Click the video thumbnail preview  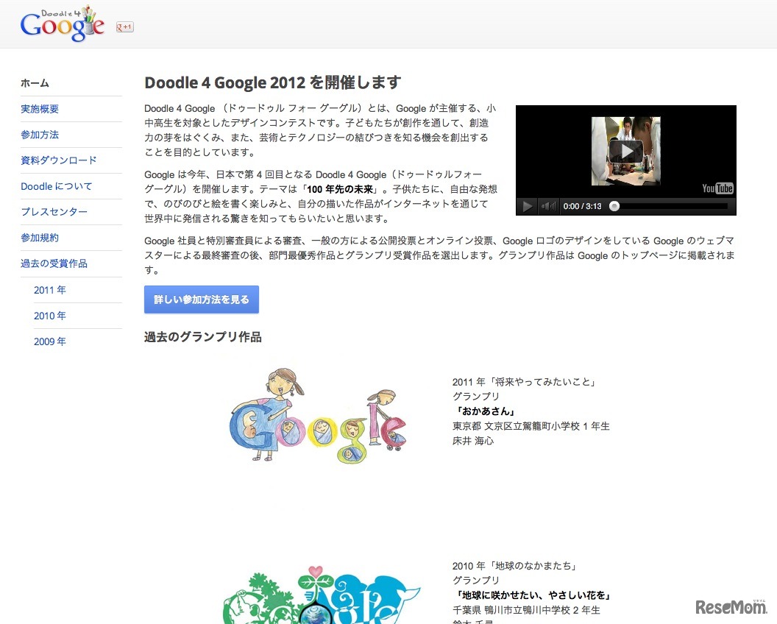pos(626,151)
